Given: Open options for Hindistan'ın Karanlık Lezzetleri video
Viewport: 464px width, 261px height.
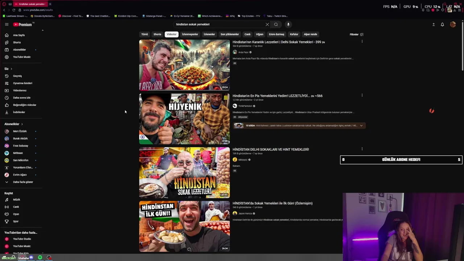Looking at the screenshot, I should tap(362, 42).
